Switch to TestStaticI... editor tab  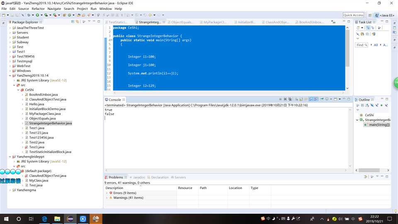point(117,22)
